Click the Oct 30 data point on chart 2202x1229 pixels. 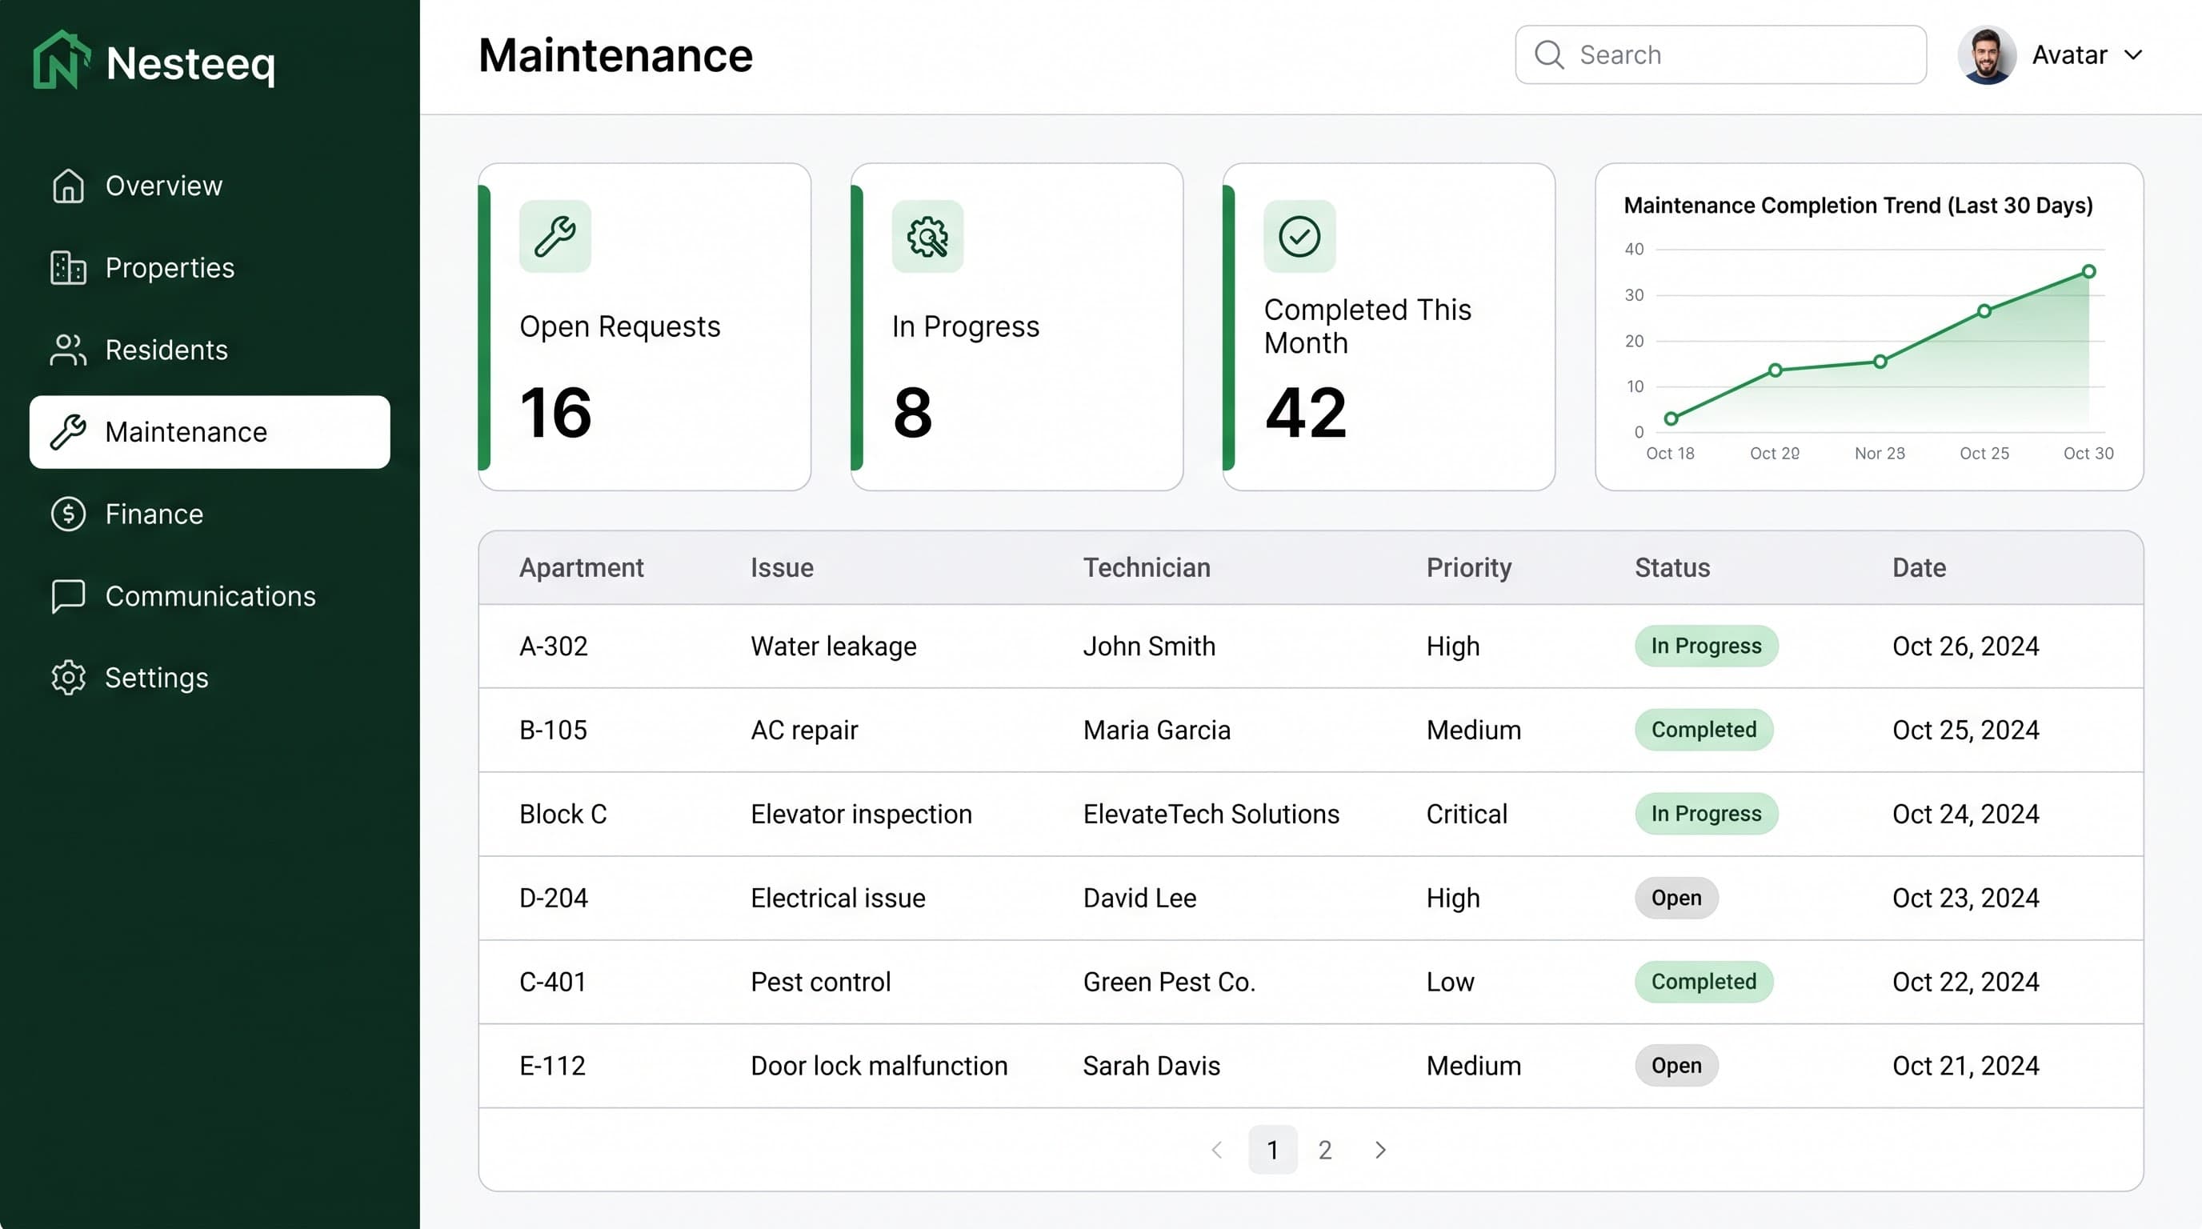click(x=2088, y=272)
